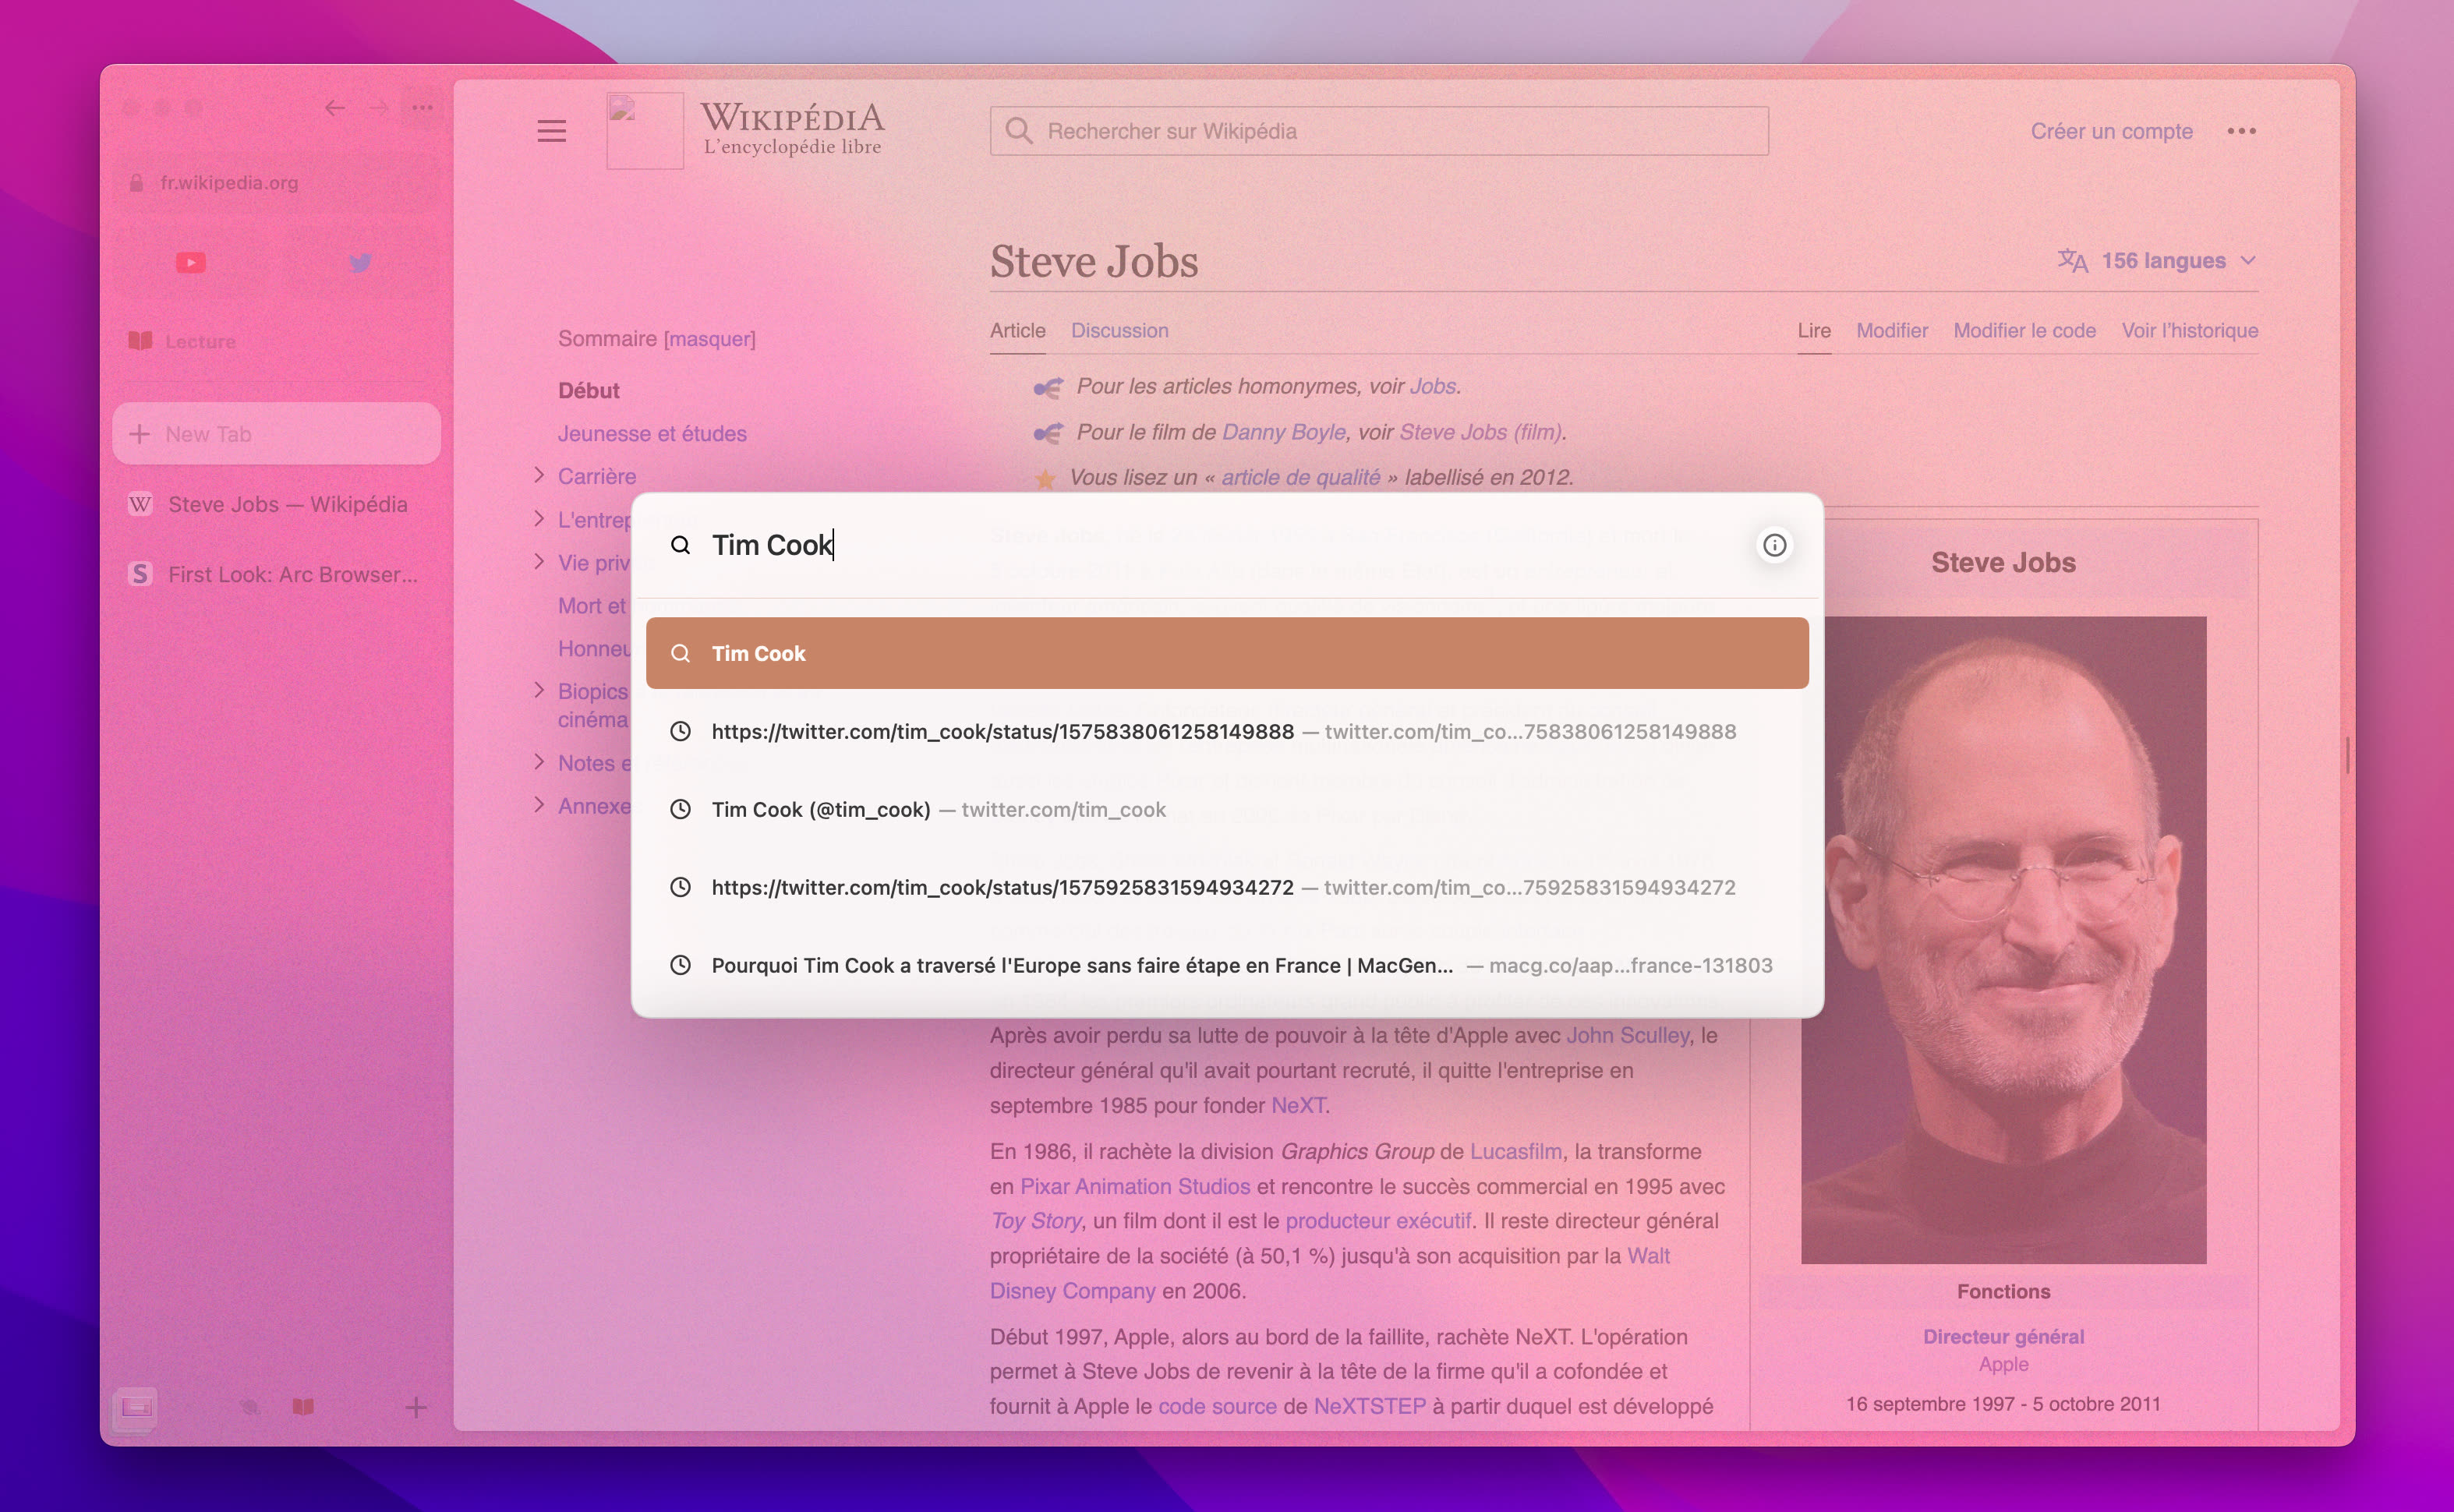Click the Wikipédia logo image
2454x1512 pixels.
pos(645,131)
